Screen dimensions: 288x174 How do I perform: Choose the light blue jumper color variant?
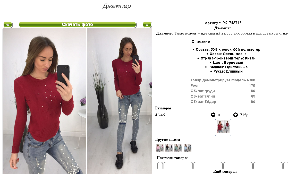point(188,148)
